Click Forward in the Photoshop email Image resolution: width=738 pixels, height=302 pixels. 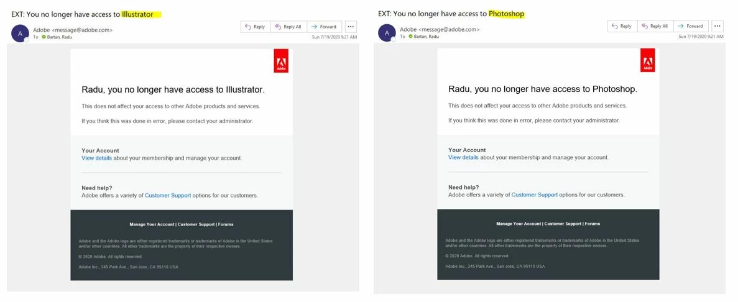pos(691,26)
